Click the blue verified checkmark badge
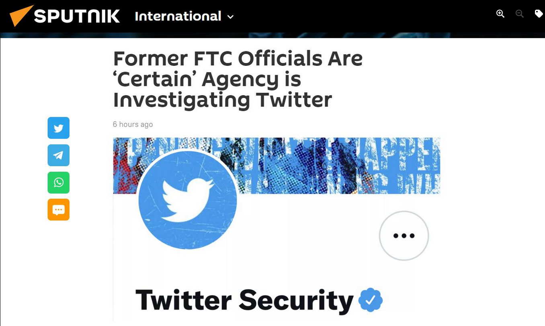Viewport: 545px width, 326px height. click(x=371, y=300)
